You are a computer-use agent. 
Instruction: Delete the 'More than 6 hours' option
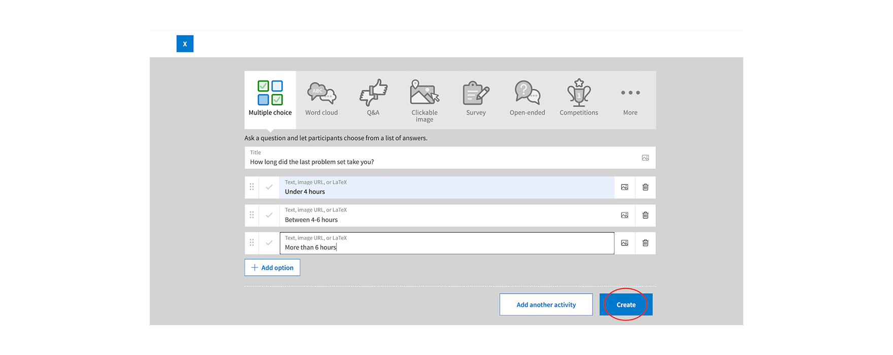(645, 243)
